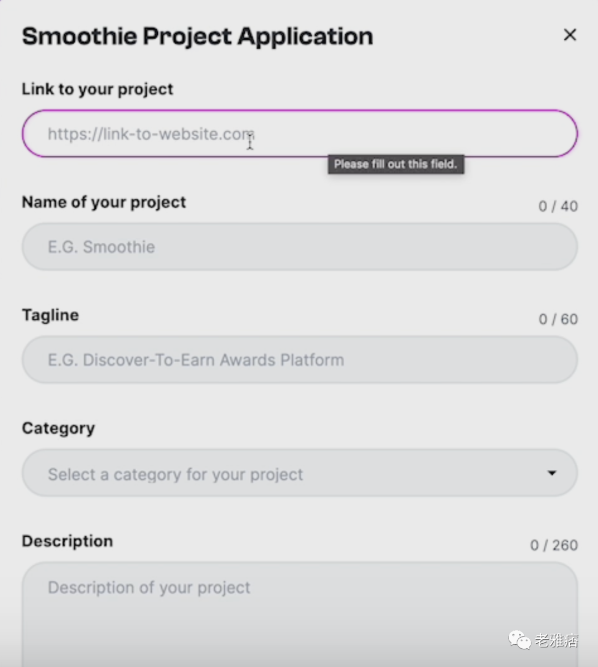
Task: Click the "E.G. Discover-To-Earn Awards Platform" placeholder text
Action: (x=195, y=360)
